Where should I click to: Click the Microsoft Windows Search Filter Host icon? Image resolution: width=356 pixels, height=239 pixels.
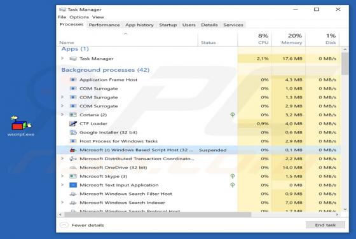point(73,194)
